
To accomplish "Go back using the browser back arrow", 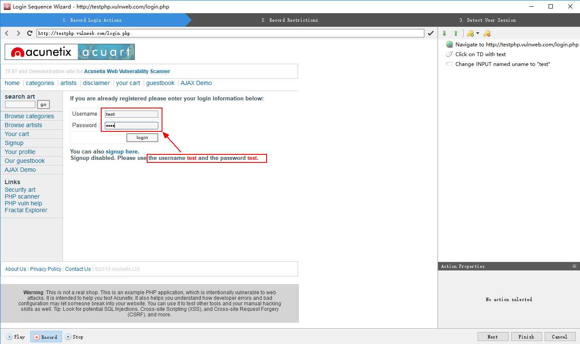I will tap(7, 33).
